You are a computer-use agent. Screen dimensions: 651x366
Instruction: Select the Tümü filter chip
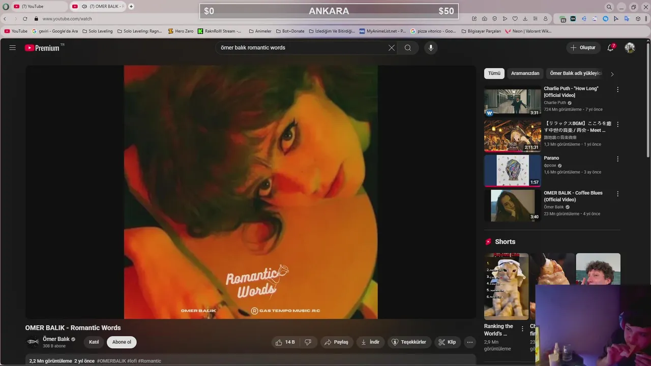tap(494, 74)
